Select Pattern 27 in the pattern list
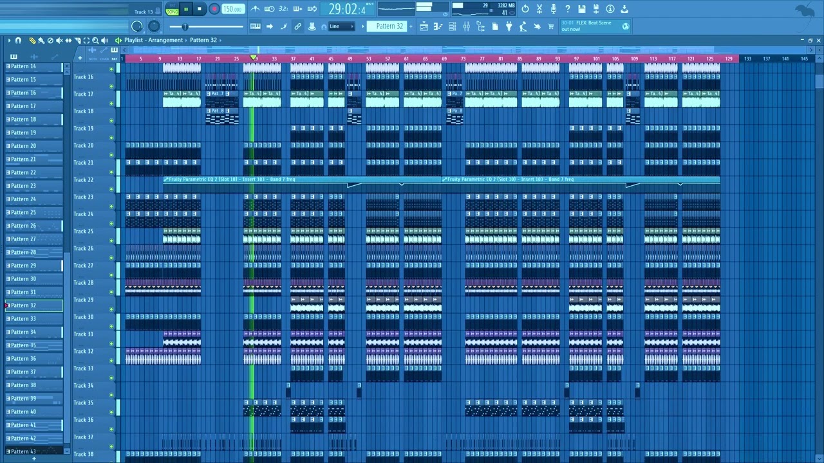The width and height of the screenshot is (824, 463). pyautogui.click(x=33, y=239)
